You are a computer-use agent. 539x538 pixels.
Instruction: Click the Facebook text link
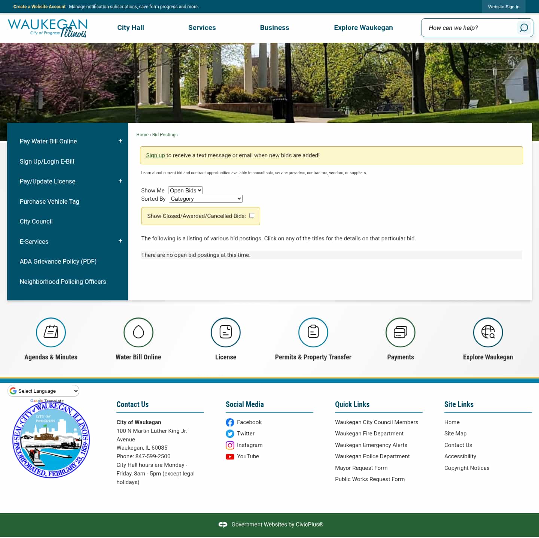[x=249, y=422]
